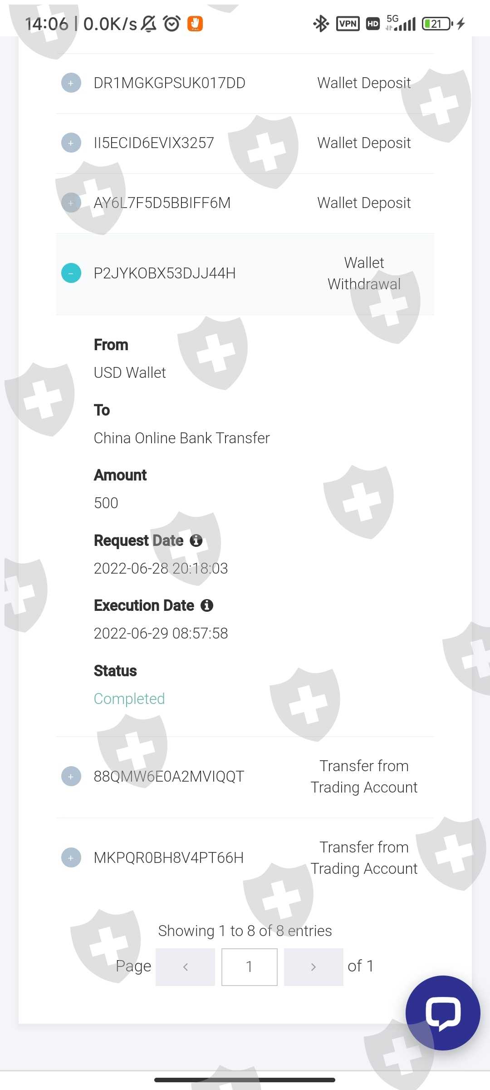Expand row MKPQR0BH8V4PT66H details

coord(71,857)
